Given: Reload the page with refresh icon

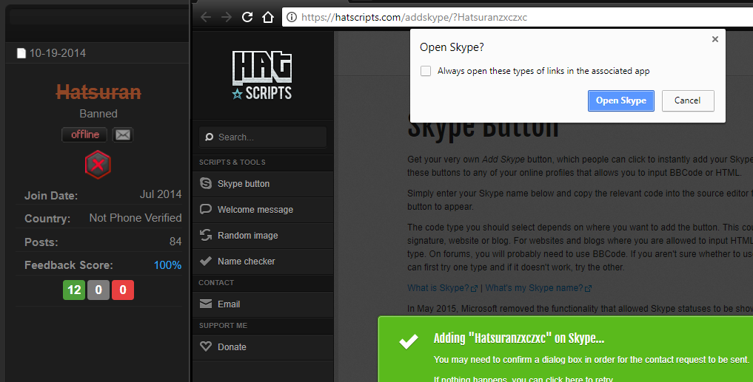Looking at the screenshot, I should (x=247, y=17).
